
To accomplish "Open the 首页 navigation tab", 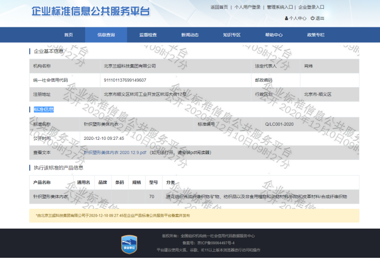I will [x=68, y=35].
